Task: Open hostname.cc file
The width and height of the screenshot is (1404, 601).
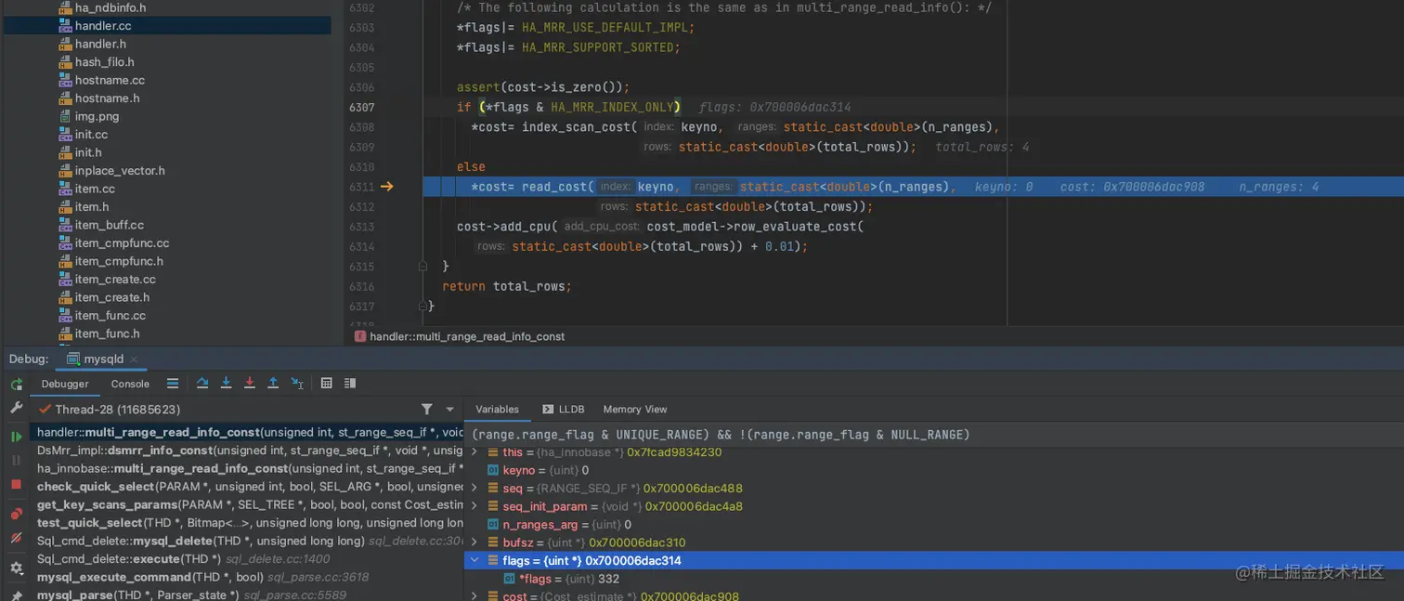Action: coord(110,80)
